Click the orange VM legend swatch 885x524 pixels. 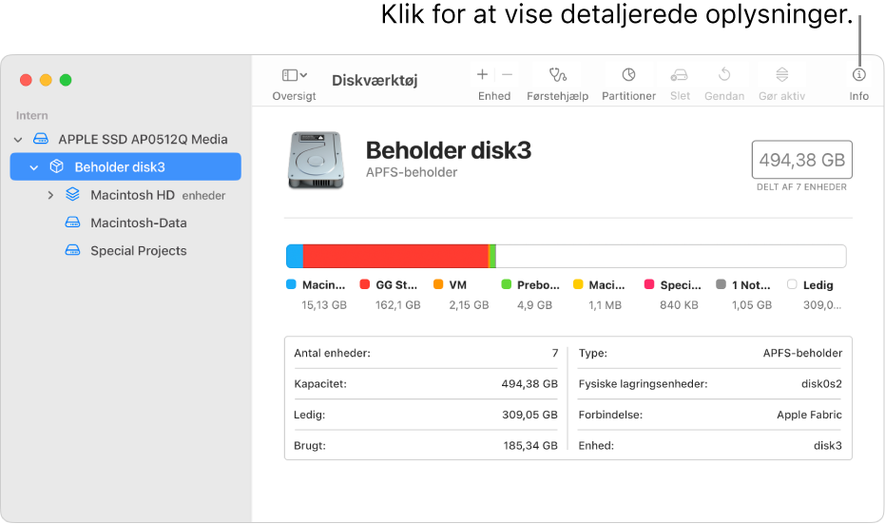[x=438, y=284]
